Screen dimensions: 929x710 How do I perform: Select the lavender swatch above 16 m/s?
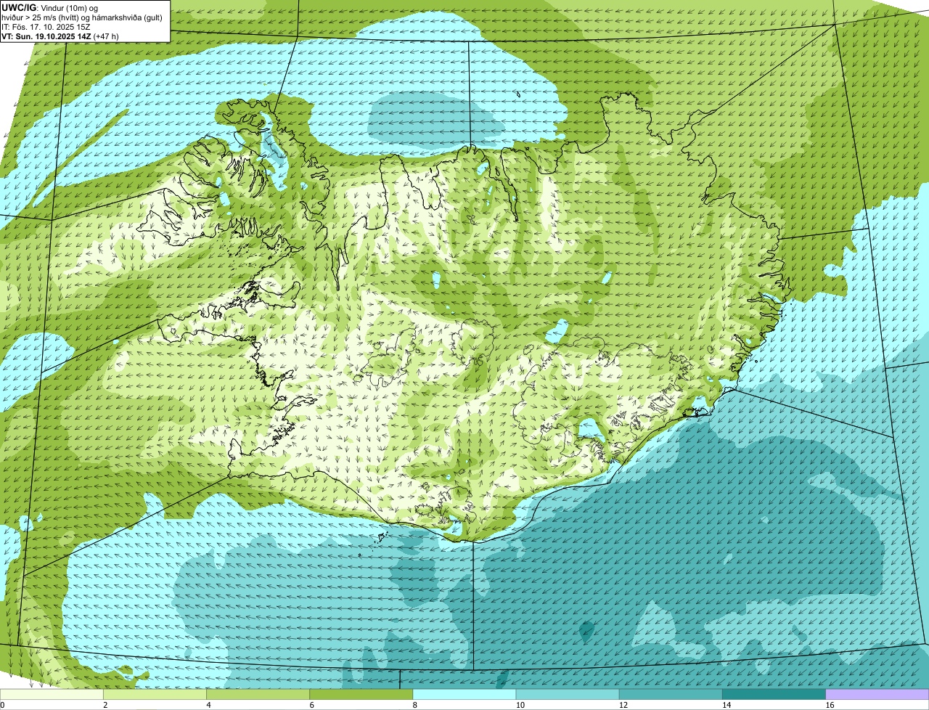tap(877, 694)
